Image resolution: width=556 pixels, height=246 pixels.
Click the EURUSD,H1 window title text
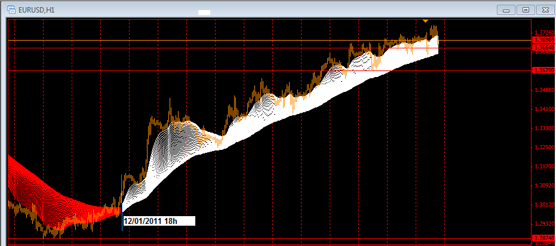pos(36,10)
